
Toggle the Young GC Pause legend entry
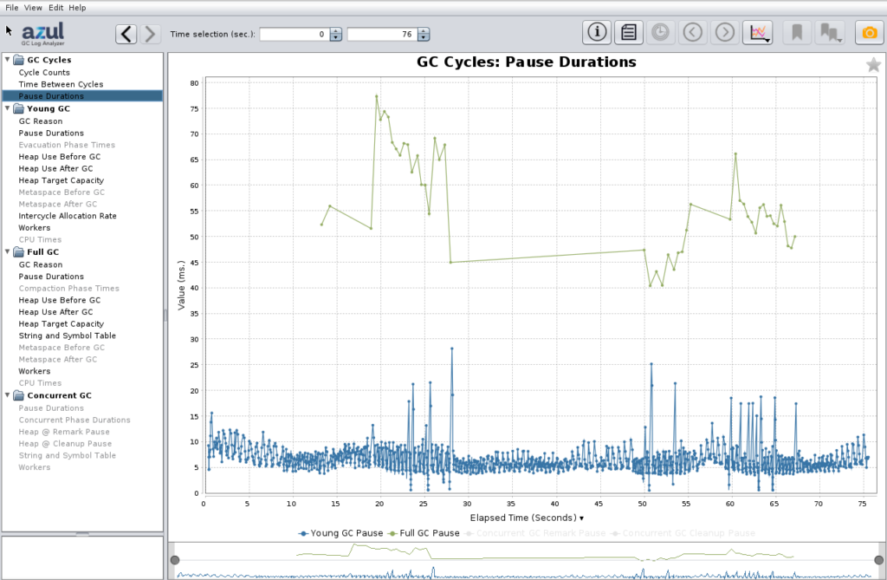pyautogui.click(x=340, y=532)
